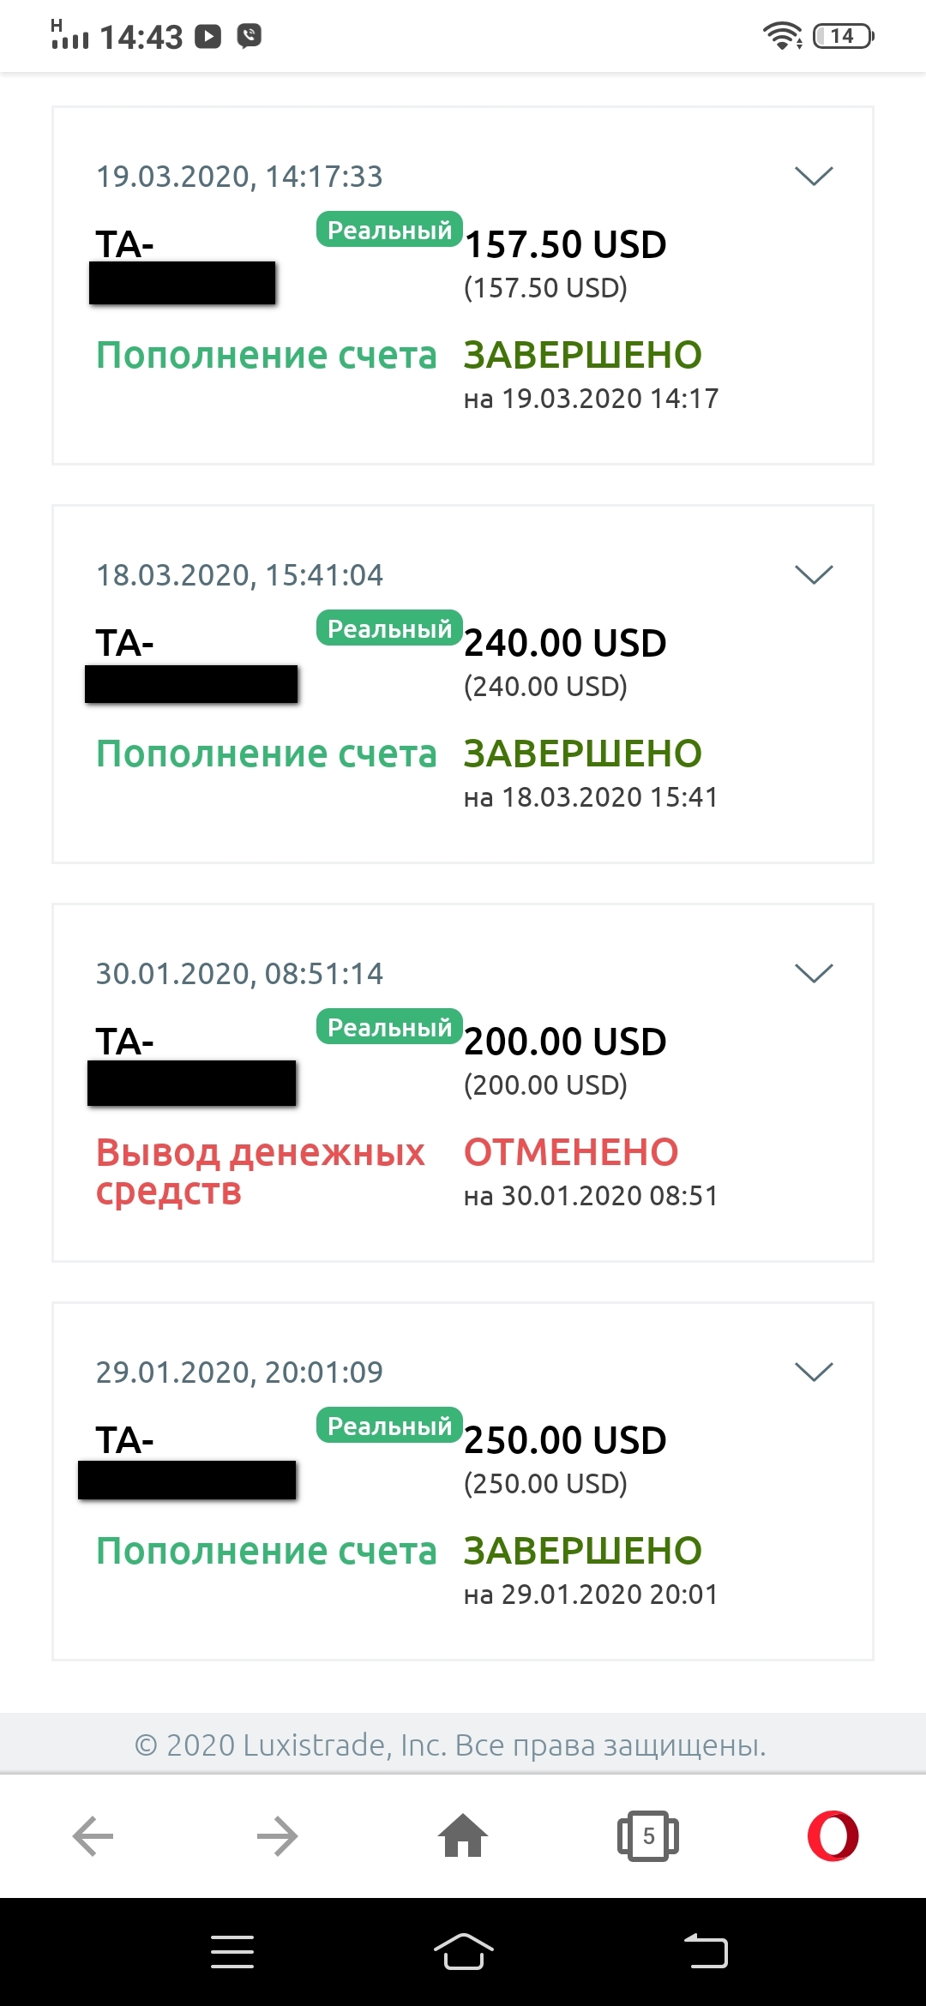Tap the 250.00 USD amount
The width and height of the screenshot is (926, 2006).
tap(565, 1440)
